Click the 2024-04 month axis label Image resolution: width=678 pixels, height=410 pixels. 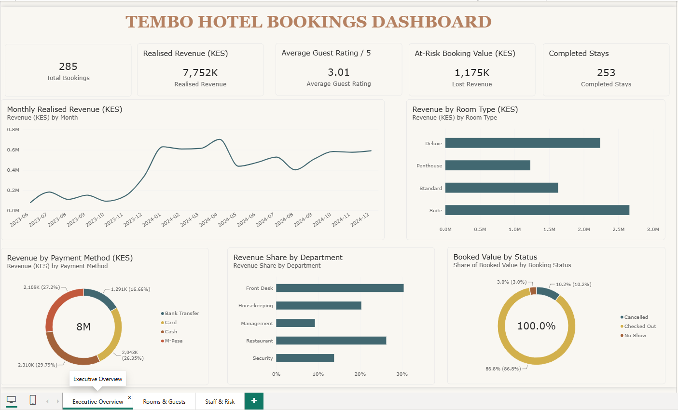[x=208, y=220]
